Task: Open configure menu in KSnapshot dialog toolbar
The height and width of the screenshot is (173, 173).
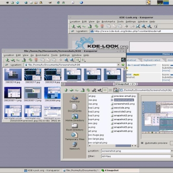Action: coord(99,90)
